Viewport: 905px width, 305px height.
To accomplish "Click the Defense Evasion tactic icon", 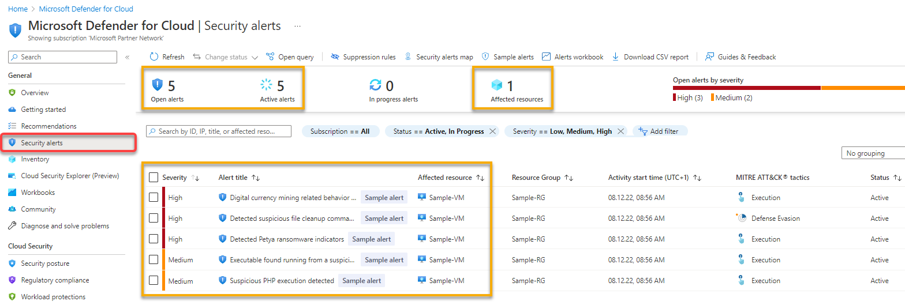I will 741,218.
